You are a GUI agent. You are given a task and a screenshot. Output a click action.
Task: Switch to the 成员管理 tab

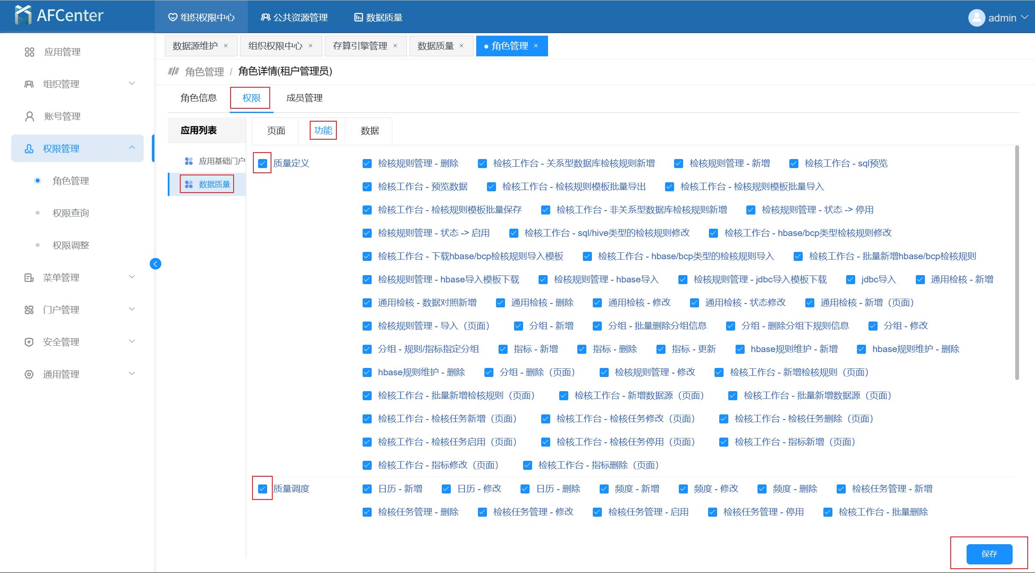pos(304,98)
